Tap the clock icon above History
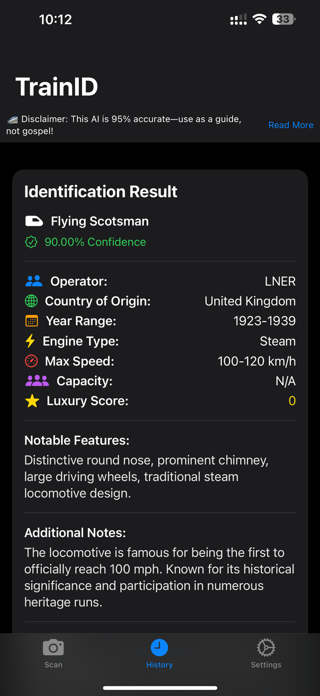Viewport: 320px width, 696px height. pyautogui.click(x=160, y=647)
